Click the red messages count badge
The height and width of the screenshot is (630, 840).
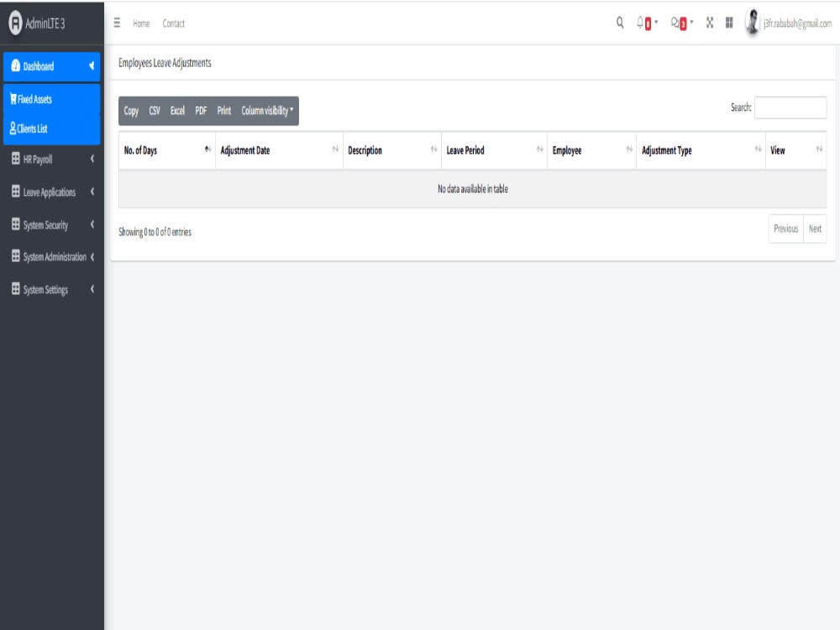click(683, 24)
